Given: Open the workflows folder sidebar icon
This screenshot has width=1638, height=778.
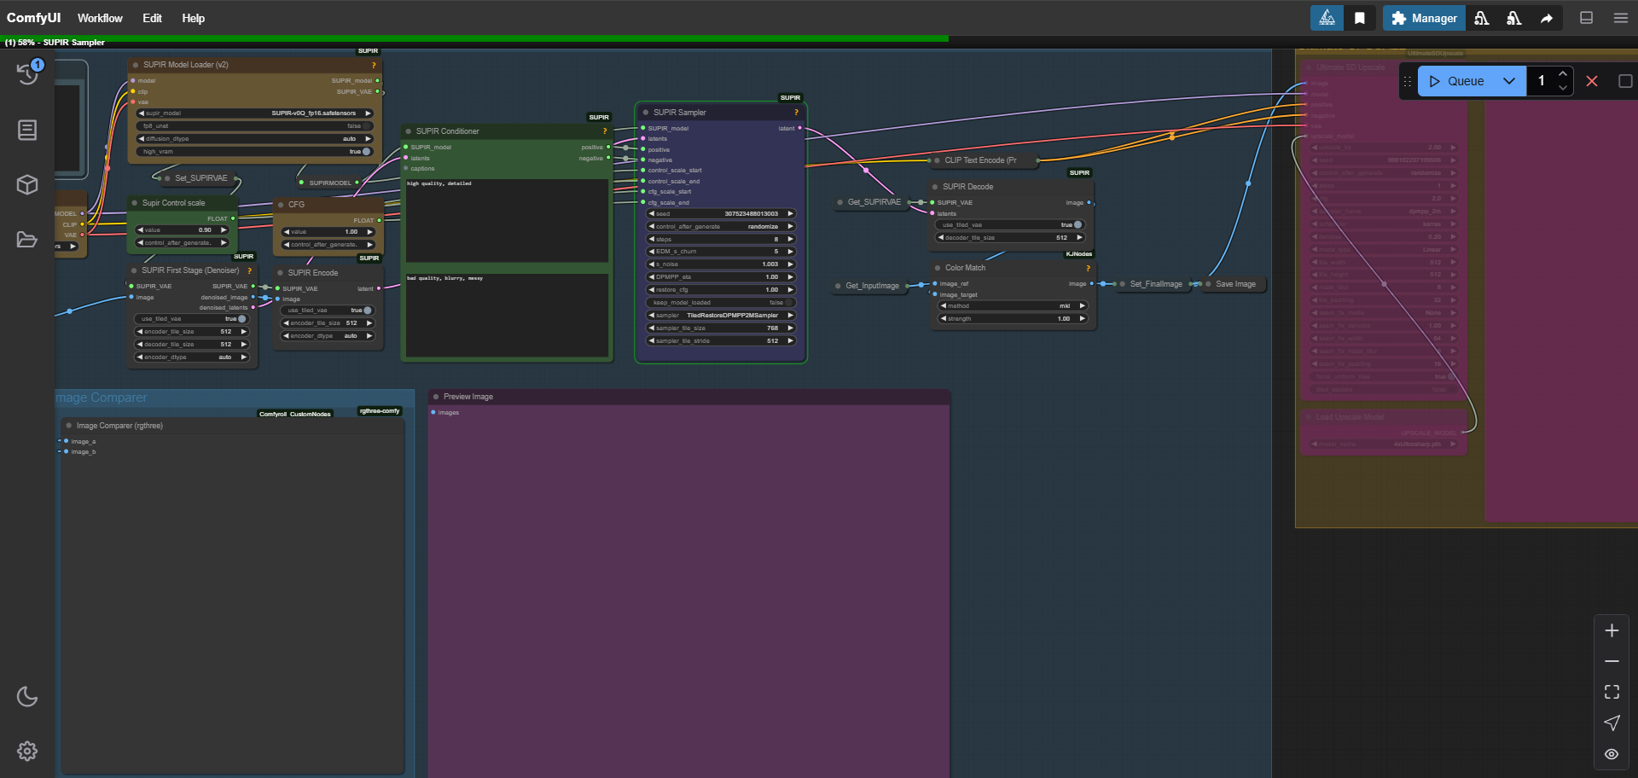Looking at the screenshot, I should 27,240.
